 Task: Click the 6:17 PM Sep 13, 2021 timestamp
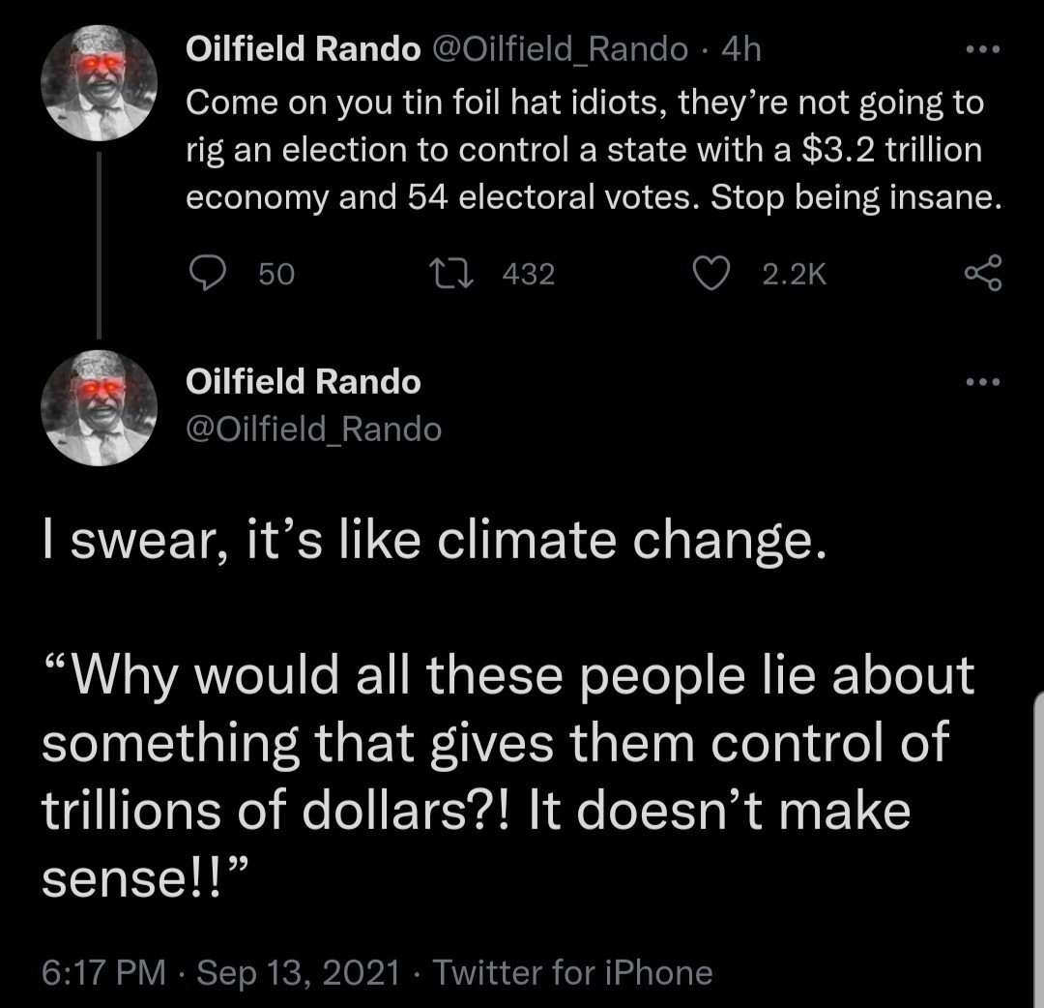tap(218, 971)
